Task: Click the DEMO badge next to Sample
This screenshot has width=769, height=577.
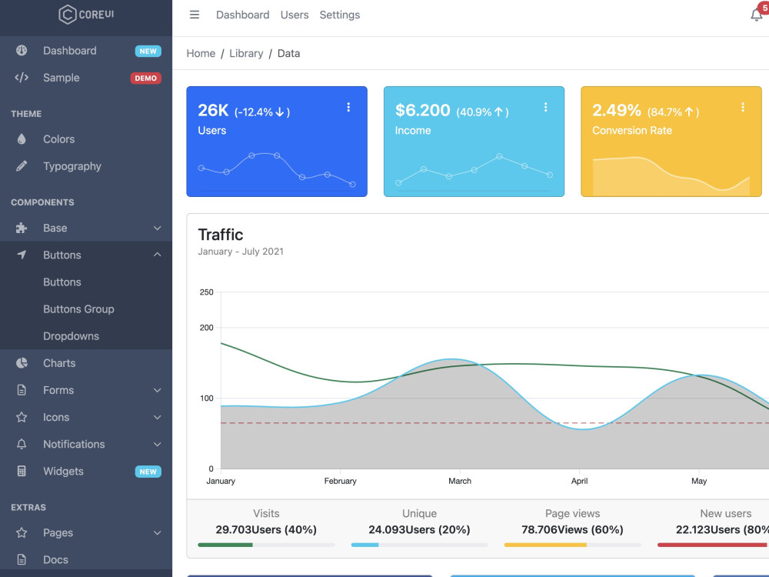Action: pyautogui.click(x=145, y=78)
